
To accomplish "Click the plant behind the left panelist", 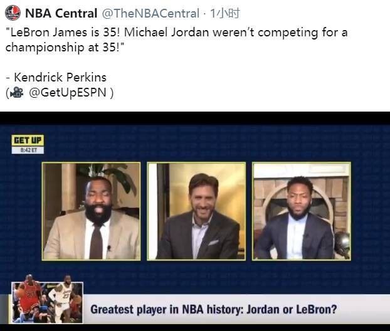I will pyautogui.click(x=119, y=179).
